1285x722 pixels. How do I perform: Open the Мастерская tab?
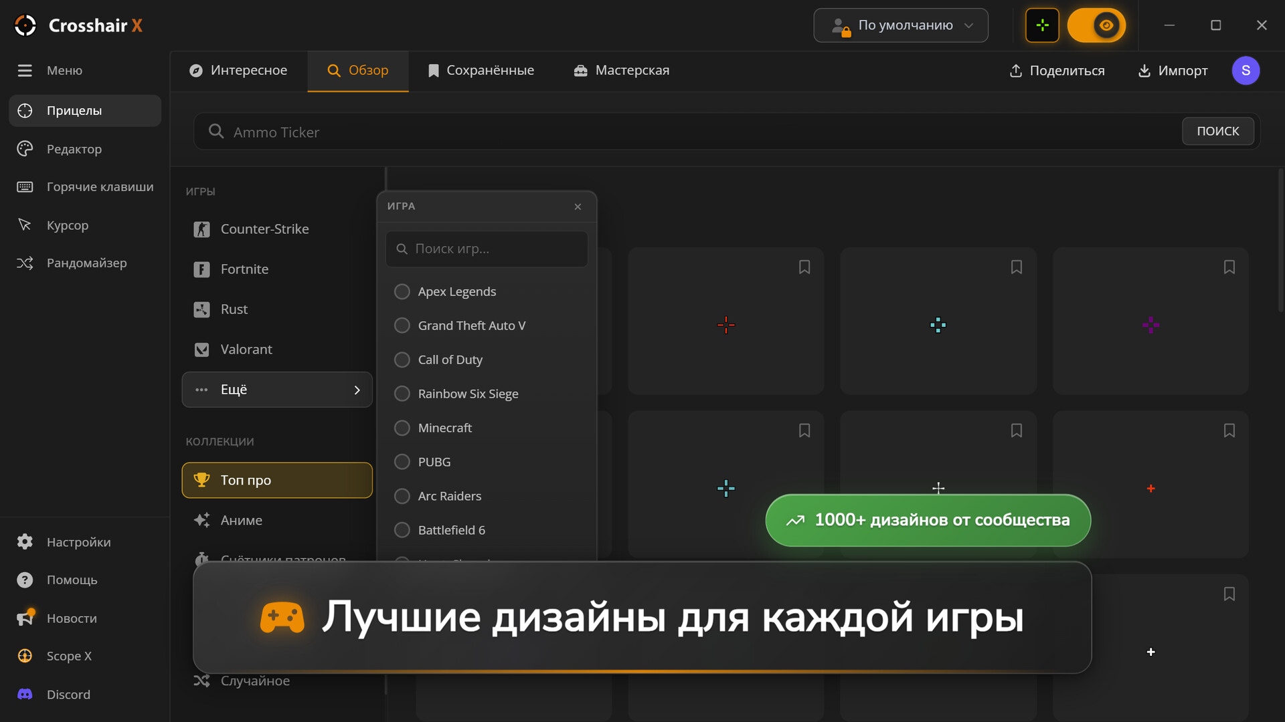(622, 70)
